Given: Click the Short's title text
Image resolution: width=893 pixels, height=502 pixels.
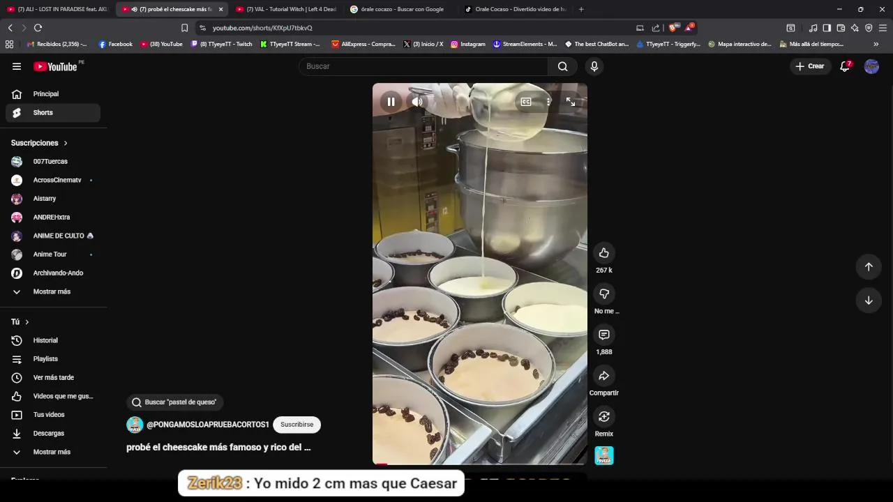Looking at the screenshot, I should pos(218,448).
